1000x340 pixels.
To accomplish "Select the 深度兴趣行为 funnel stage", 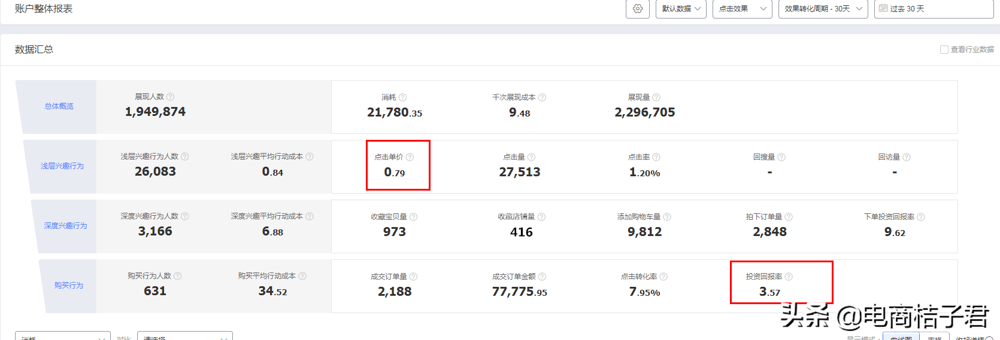I will (65, 226).
